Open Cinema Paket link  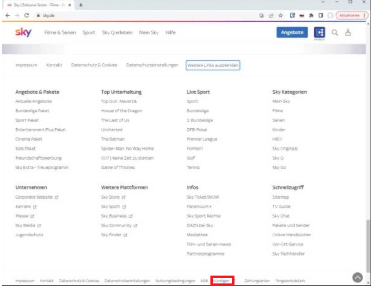click(x=29, y=139)
